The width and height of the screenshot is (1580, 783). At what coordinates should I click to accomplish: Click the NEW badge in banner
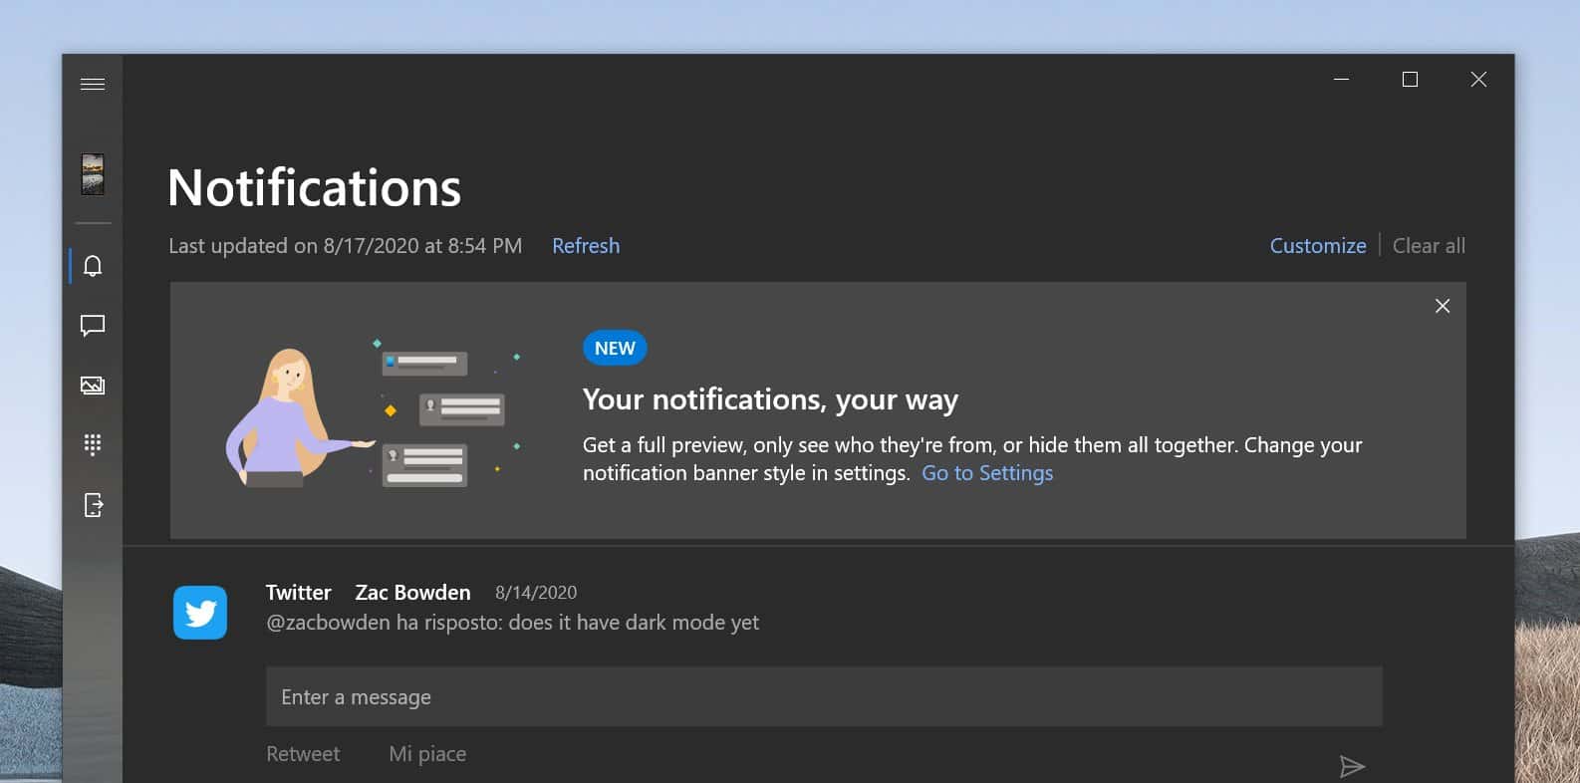pyautogui.click(x=615, y=348)
